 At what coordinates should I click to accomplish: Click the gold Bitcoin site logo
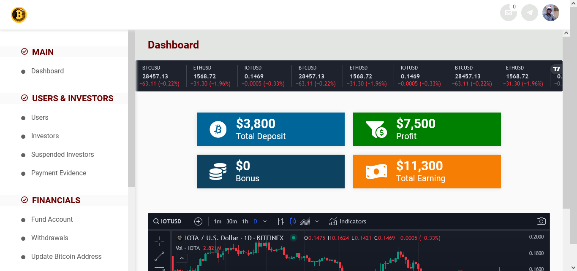pos(19,15)
